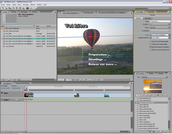Enable Activer automatiquement checkbox
Screen dimensions: 172x134
[151, 41]
